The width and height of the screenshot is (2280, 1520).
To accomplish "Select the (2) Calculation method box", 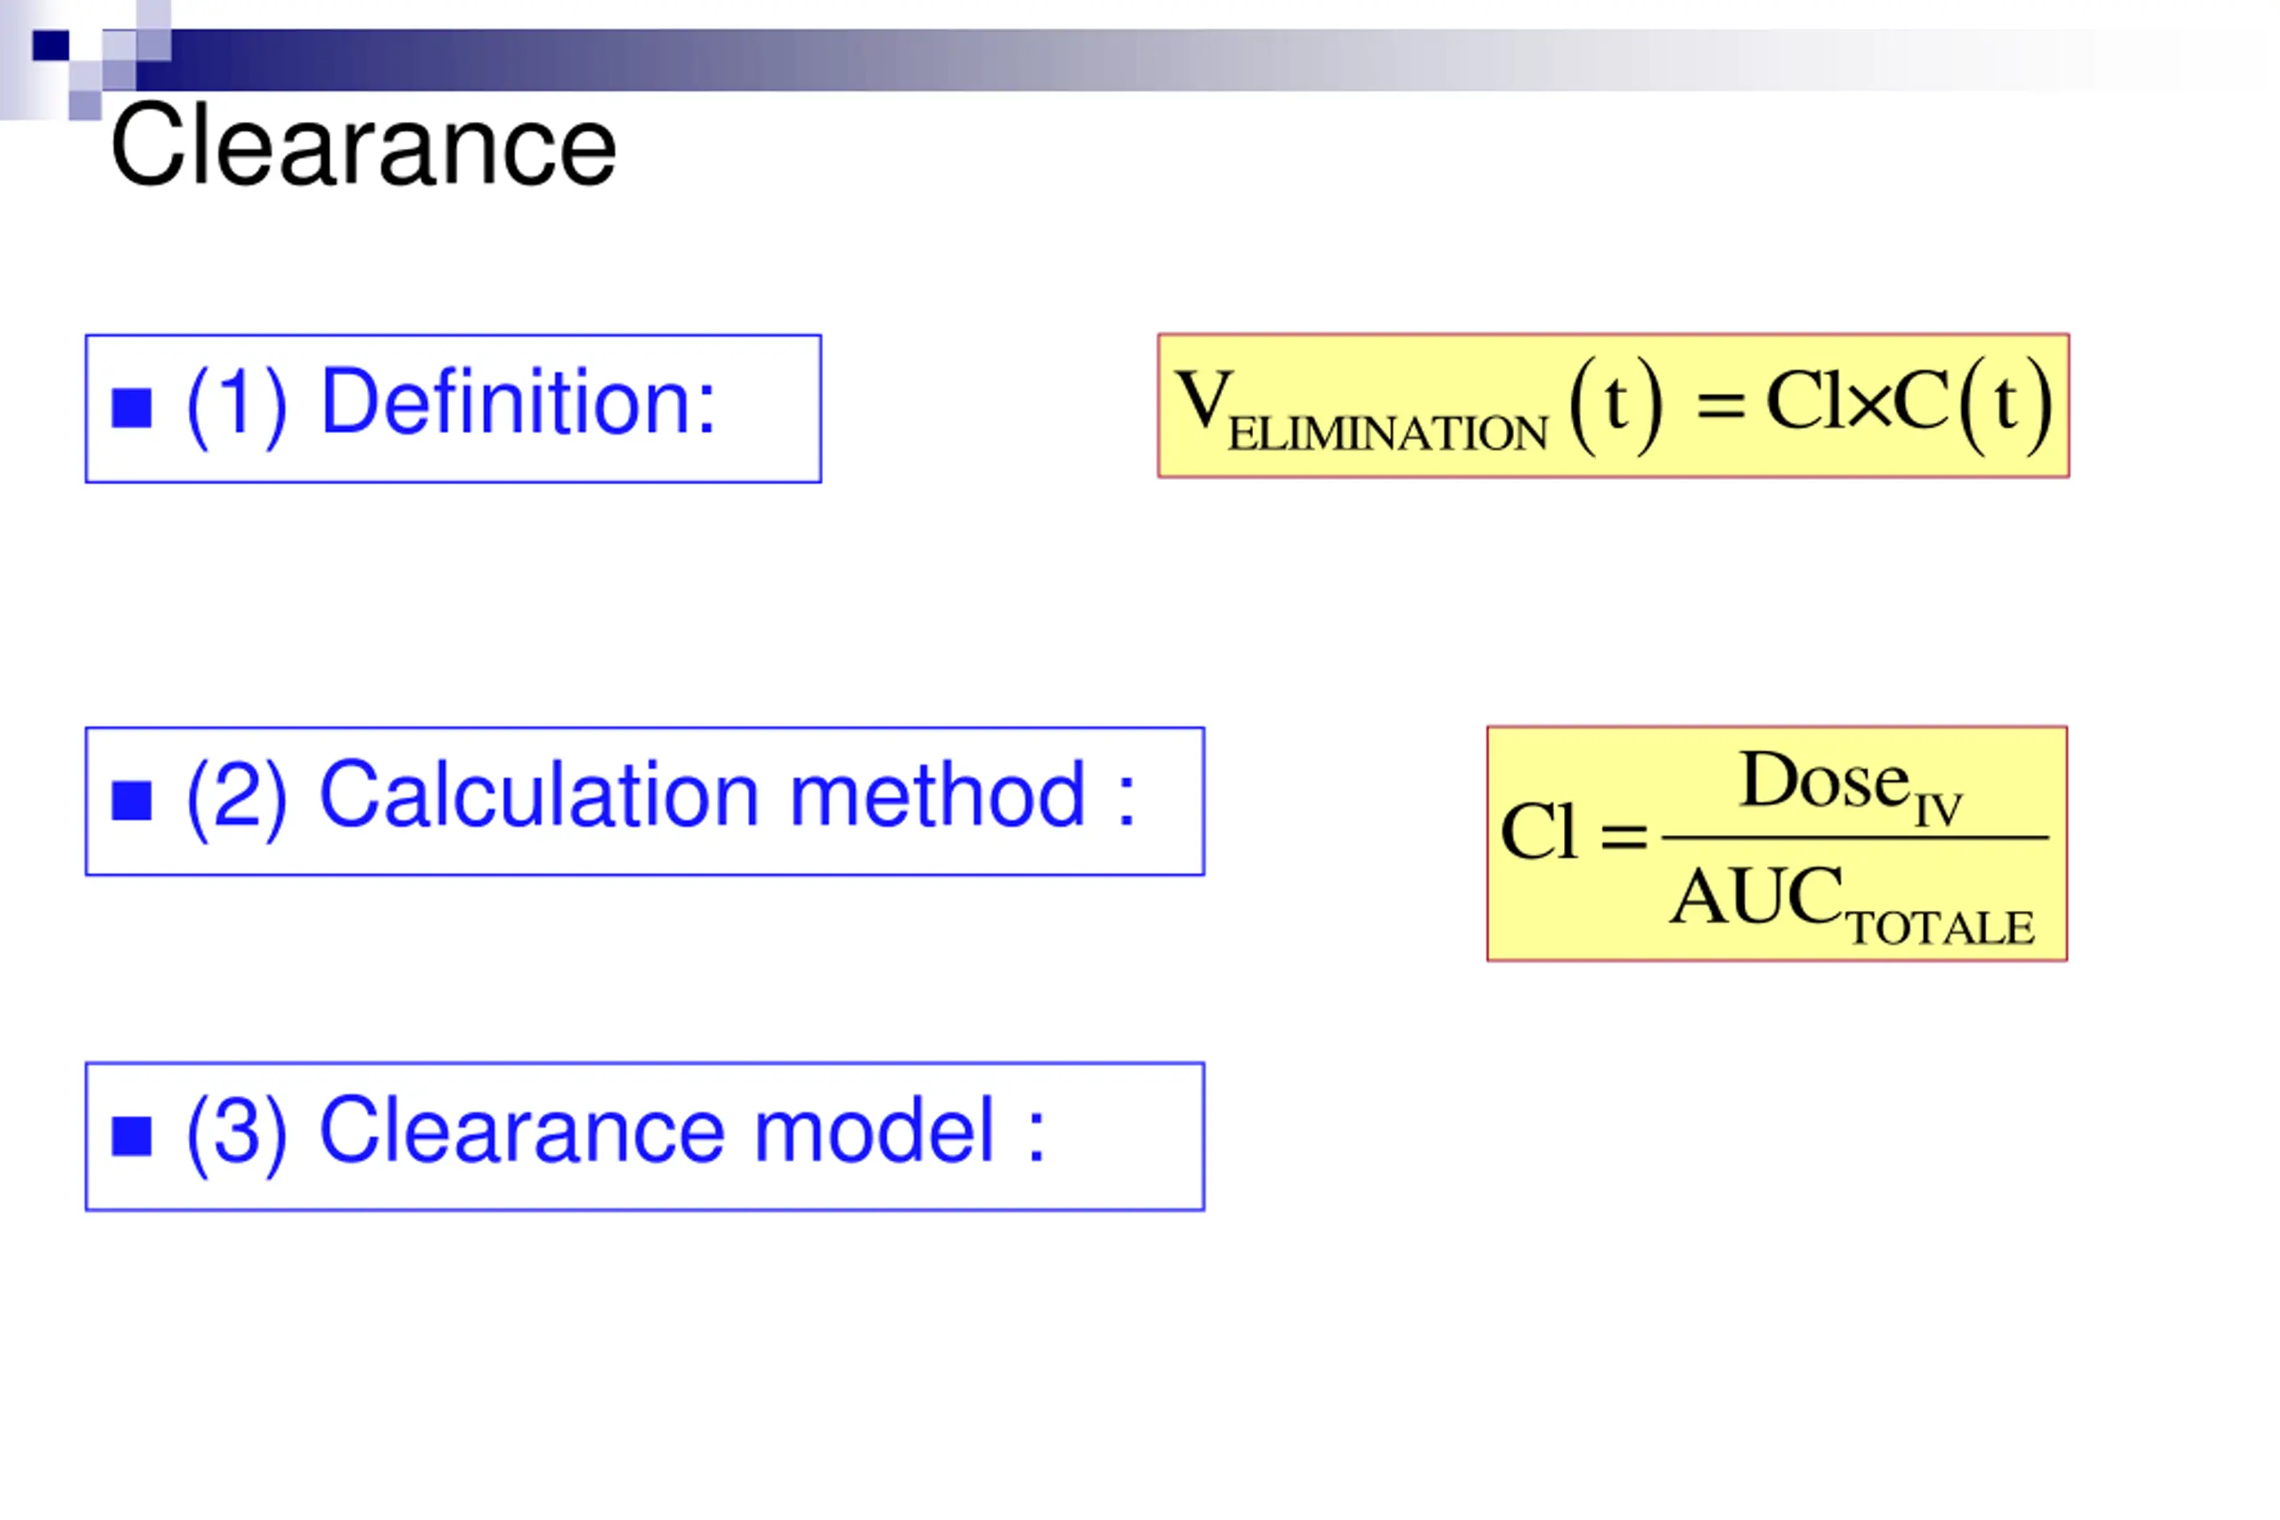I will (x=645, y=801).
